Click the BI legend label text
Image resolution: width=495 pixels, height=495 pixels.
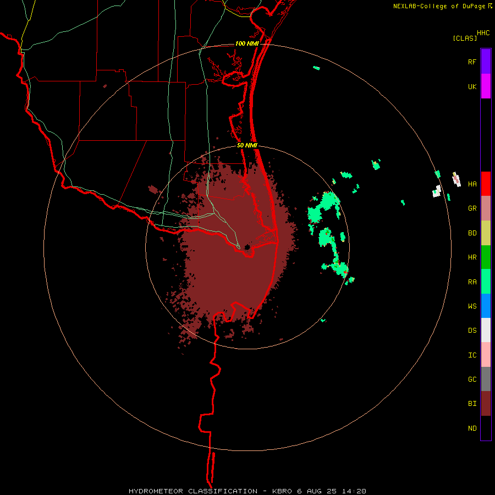[472, 404]
